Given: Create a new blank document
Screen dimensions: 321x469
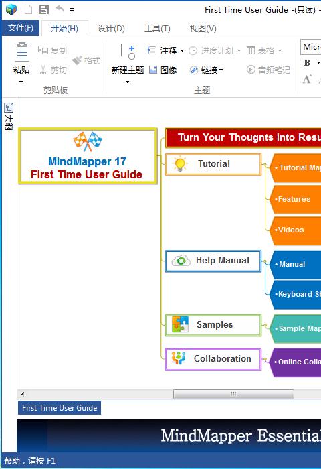Looking at the screenshot, I should pyautogui.click(x=28, y=9).
